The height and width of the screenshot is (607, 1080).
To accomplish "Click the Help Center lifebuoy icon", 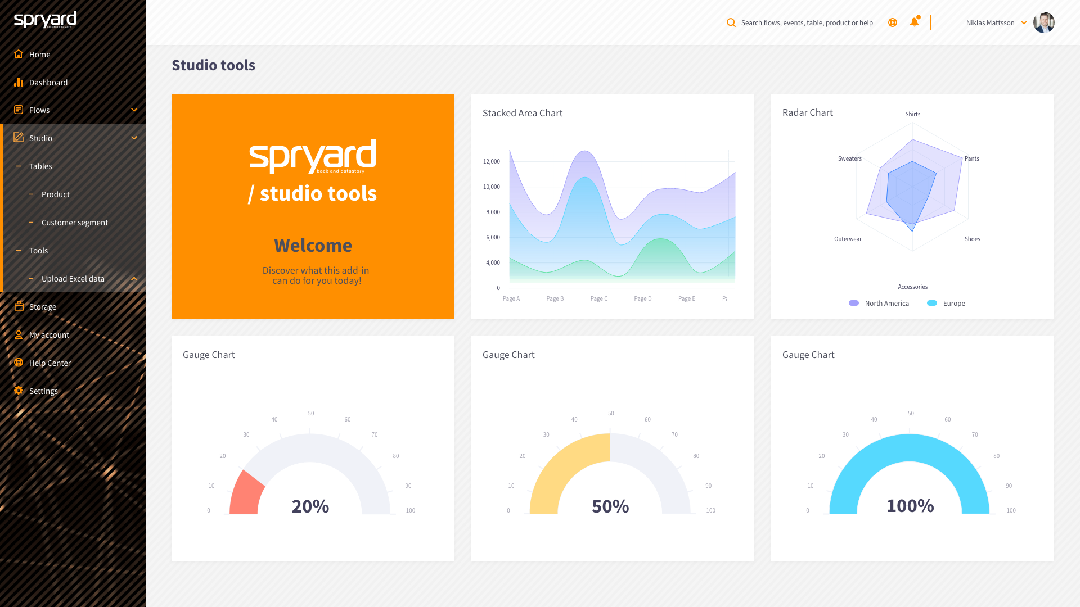I will pyautogui.click(x=19, y=363).
